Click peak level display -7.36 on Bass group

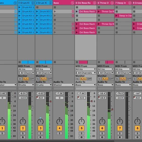pos(60,93)
